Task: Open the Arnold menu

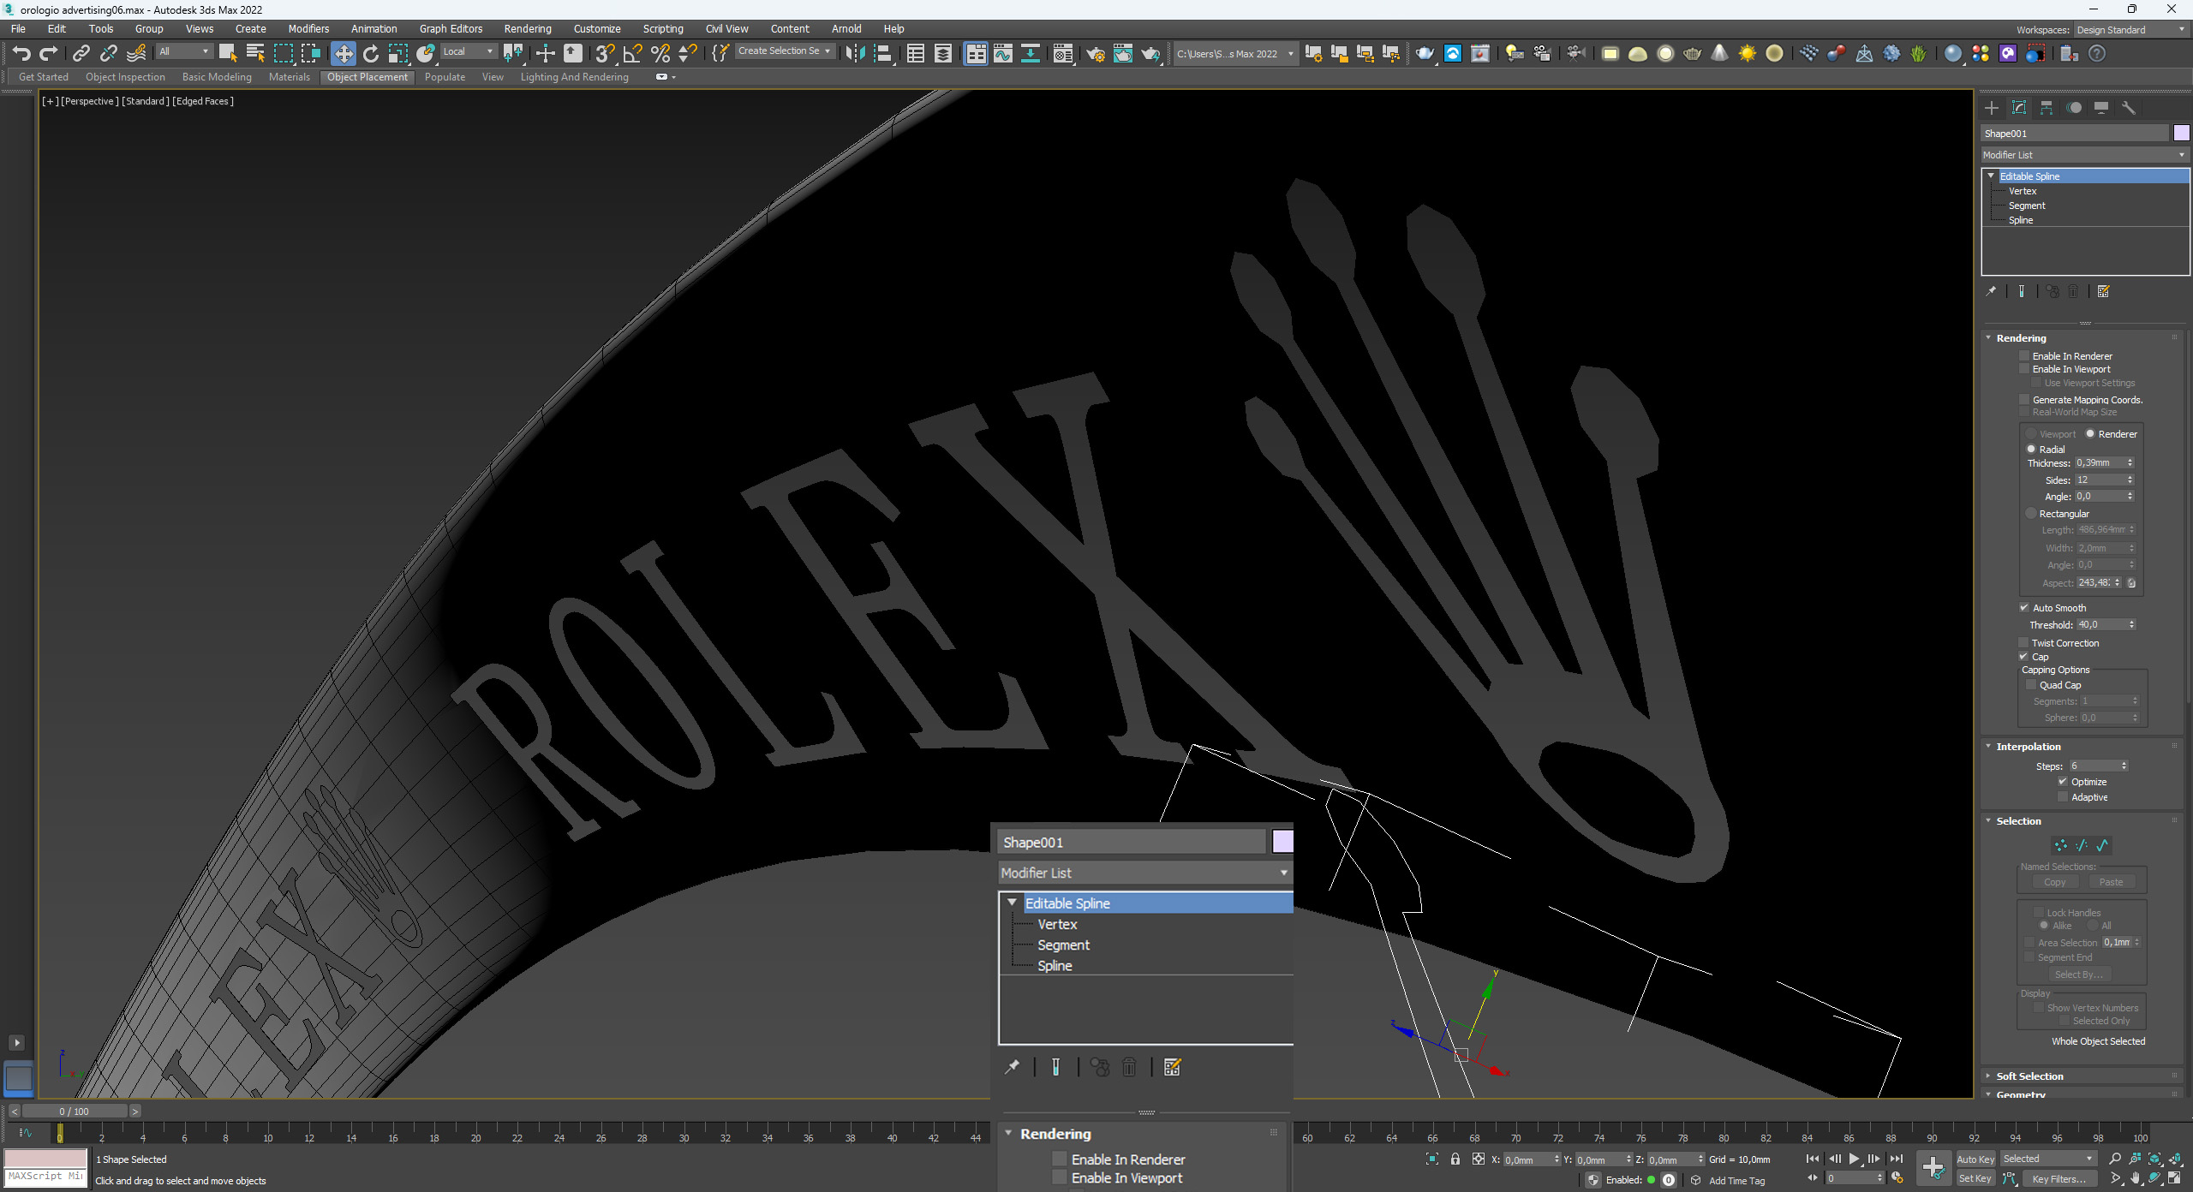Action: click(846, 29)
